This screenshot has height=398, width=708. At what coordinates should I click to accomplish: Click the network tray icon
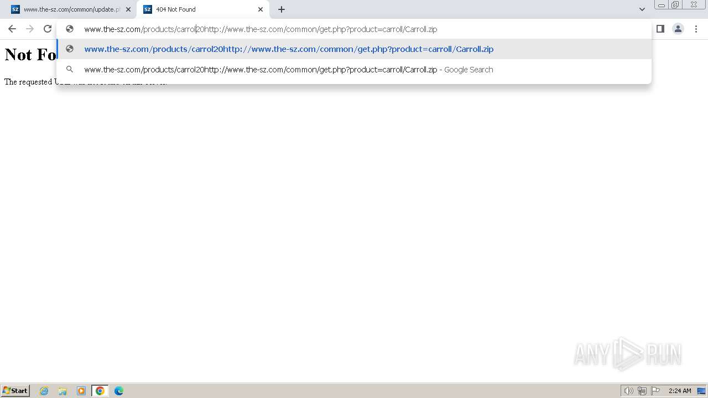[x=642, y=391]
